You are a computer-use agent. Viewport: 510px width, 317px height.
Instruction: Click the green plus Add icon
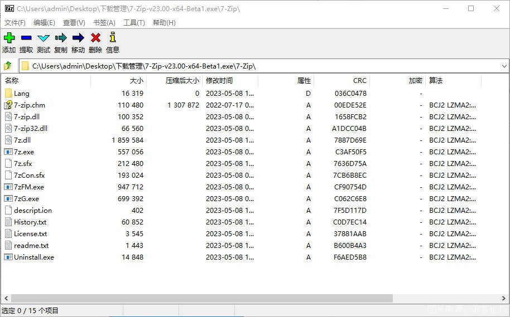click(x=9, y=38)
